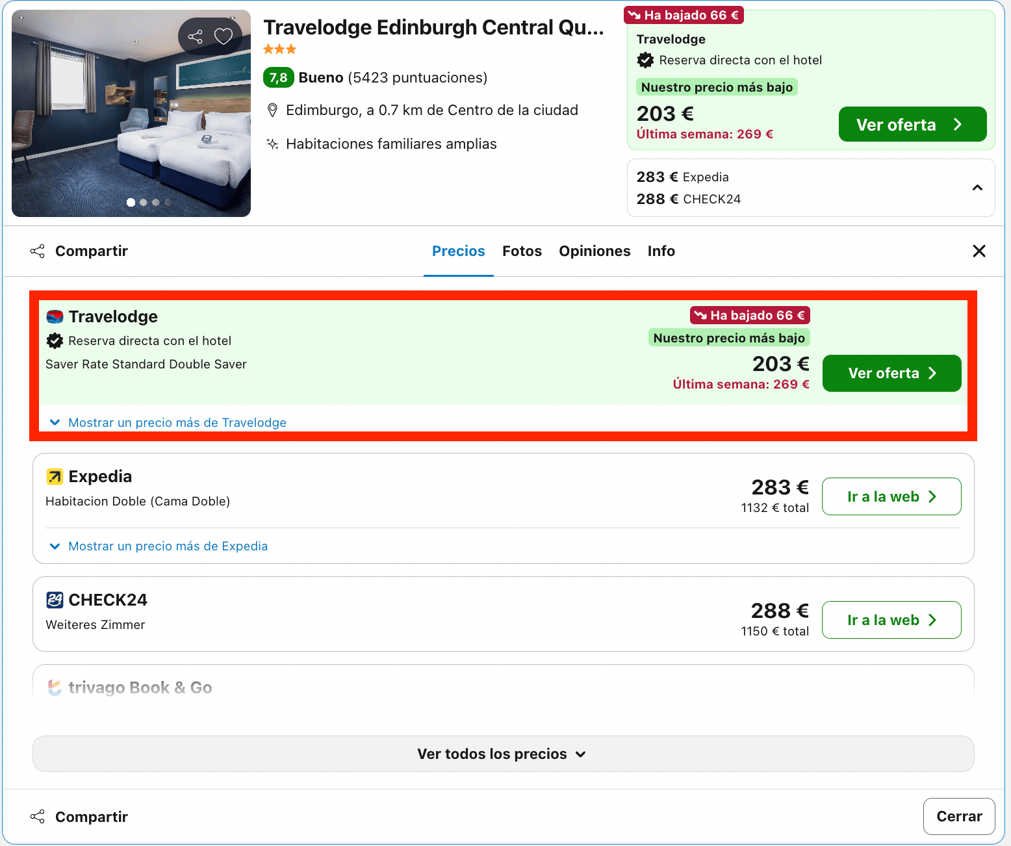This screenshot has width=1011, height=846.
Task: Click the CHECK24 logo icon
Action: pyautogui.click(x=55, y=600)
